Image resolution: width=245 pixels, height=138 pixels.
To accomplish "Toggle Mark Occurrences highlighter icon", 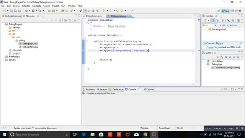I will [85, 11].
